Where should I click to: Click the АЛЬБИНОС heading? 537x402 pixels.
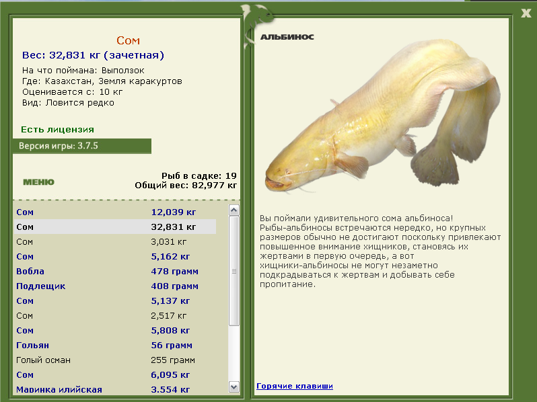287,37
